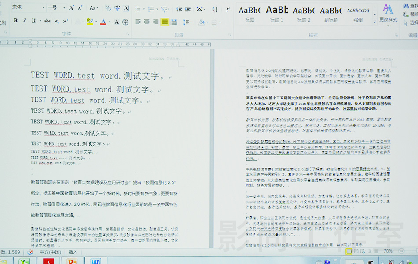The height and width of the screenshot is (264, 418).
Task: Click the Change Styles (更改样式) icon
Action: (x=388, y=13)
